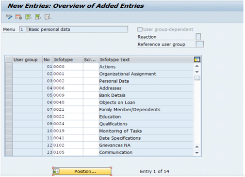Select the row marker for Family Member/Dependents
245x177 pixels.
(9, 109)
